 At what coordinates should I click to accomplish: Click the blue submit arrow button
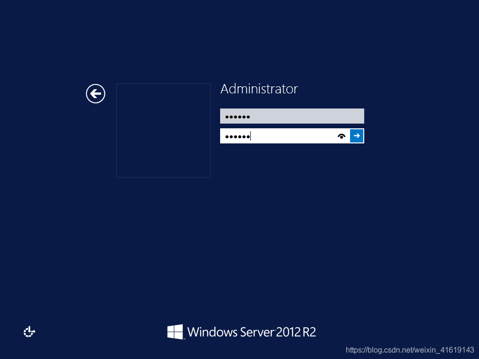(357, 136)
